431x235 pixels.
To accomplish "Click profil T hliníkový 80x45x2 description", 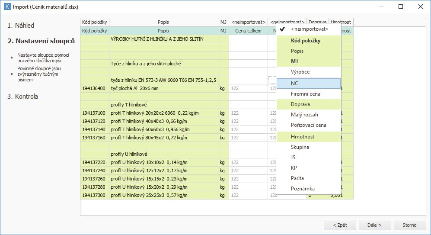I will (x=163, y=138).
